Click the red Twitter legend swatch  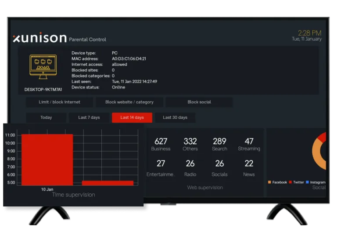290,182
